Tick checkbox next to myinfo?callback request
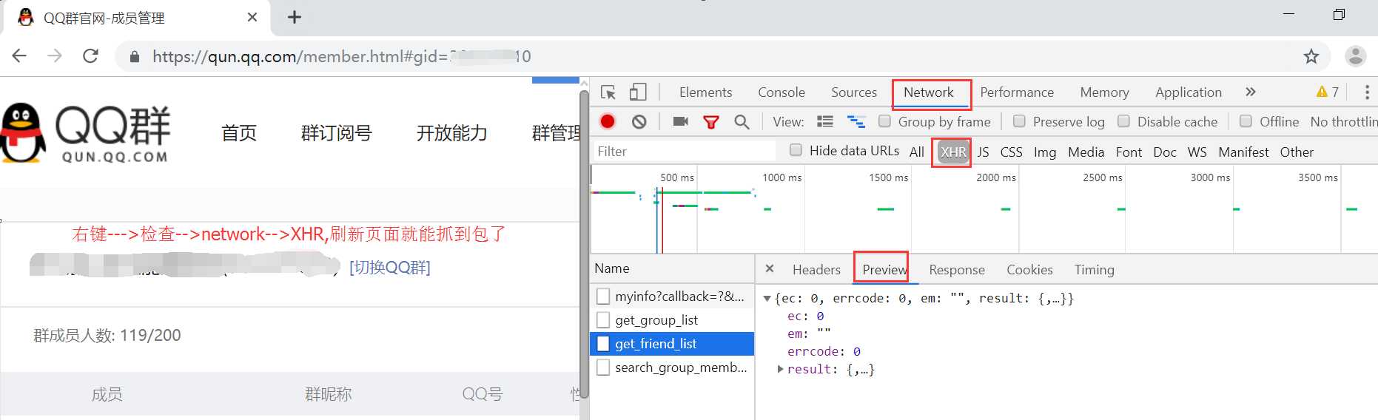Image resolution: width=1378 pixels, height=420 pixels. pyautogui.click(x=603, y=297)
